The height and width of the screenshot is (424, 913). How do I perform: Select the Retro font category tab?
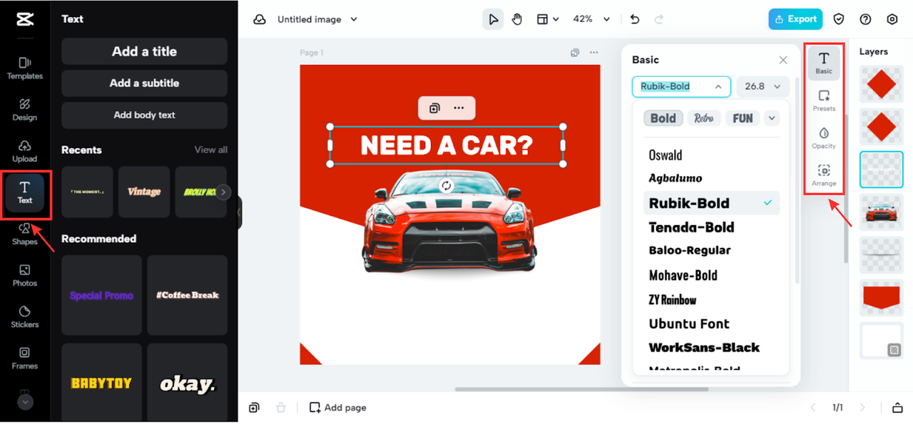(704, 118)
